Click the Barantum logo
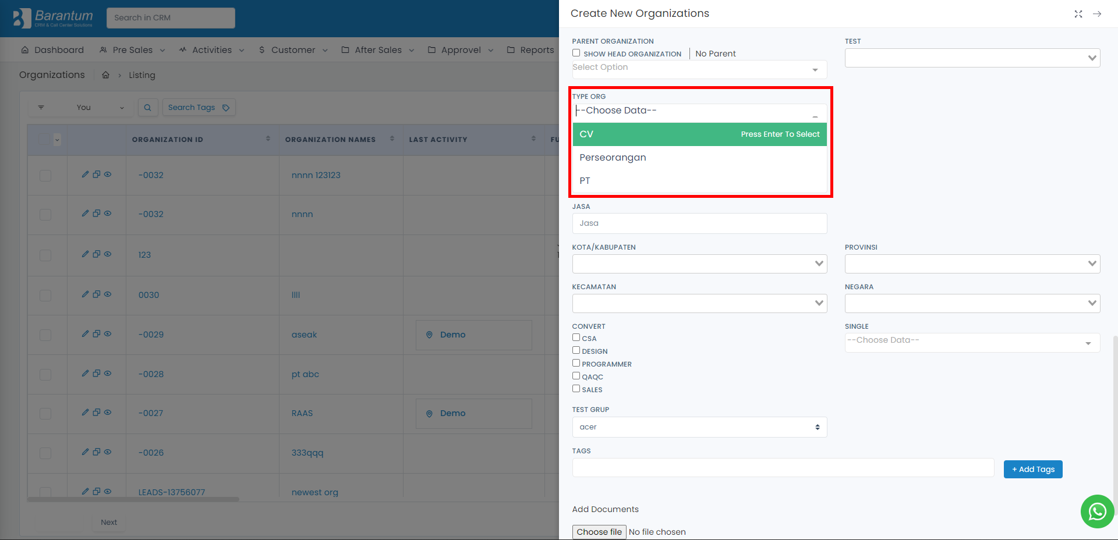The height and width of the screenshot is (540, 1118). point(53,18)
